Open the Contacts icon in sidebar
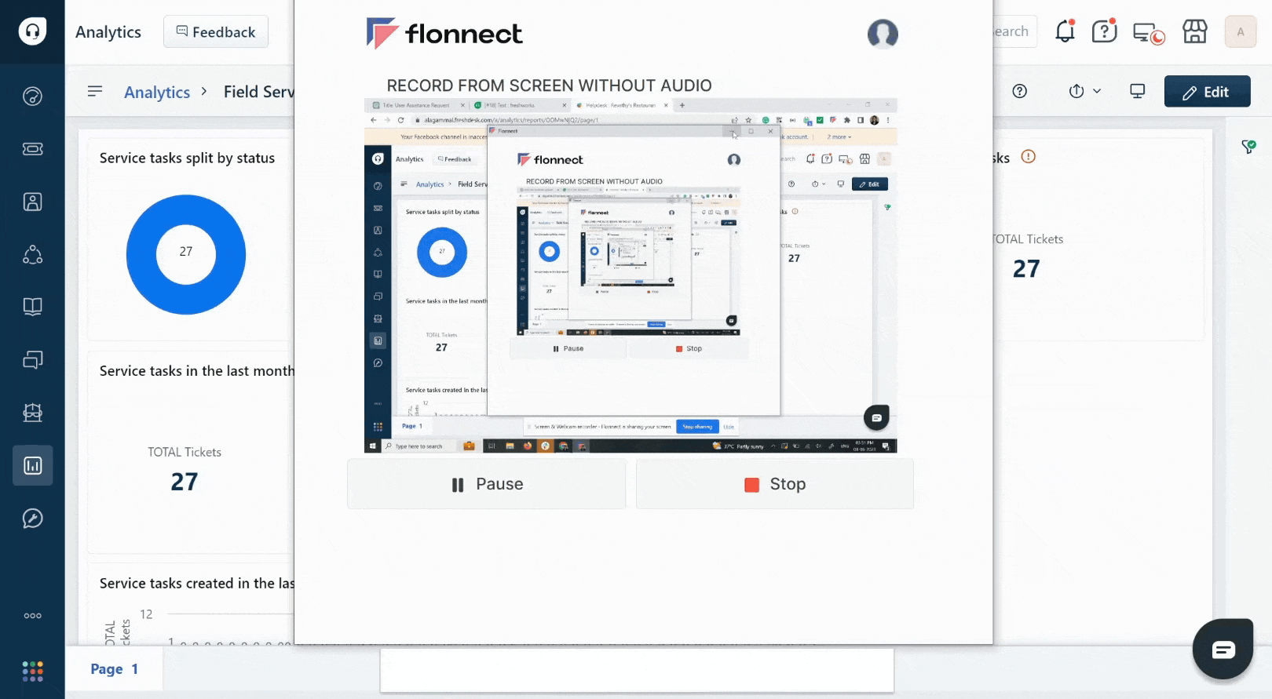 (x=32, y=202)
